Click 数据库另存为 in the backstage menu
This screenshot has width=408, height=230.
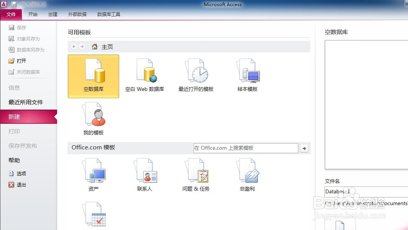coord(27,50)
